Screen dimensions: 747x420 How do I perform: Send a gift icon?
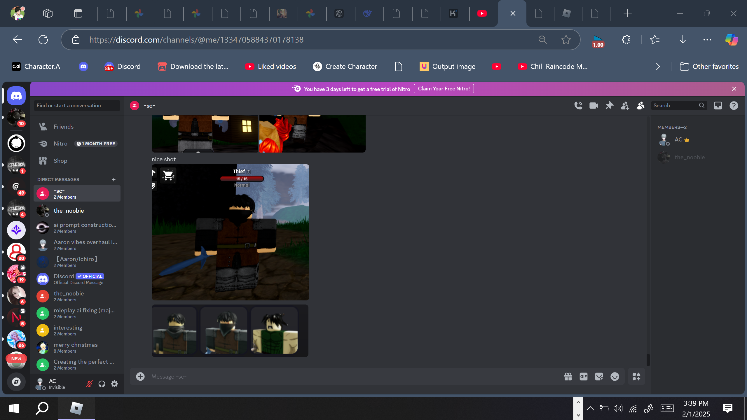[x=568, y=377]
